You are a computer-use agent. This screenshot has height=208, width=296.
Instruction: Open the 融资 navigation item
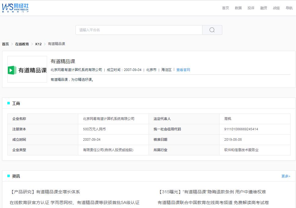point(263,8)
